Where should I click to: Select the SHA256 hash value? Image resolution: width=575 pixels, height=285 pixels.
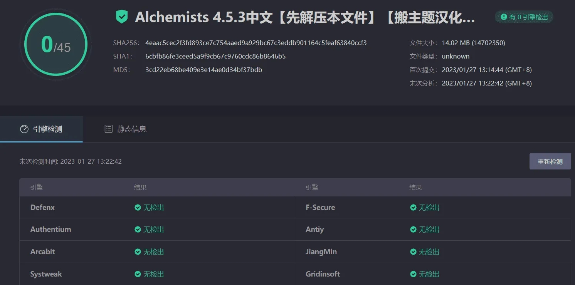[256, 43]
